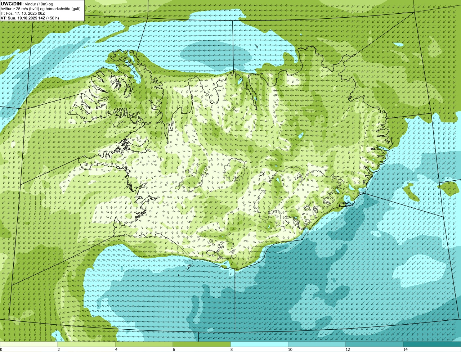The height and width of the screenshot is (352, 461).
Task: Click the above-14 m/s dark teal legend swatch
Action: pyautogui.click(x=432, y=344)
